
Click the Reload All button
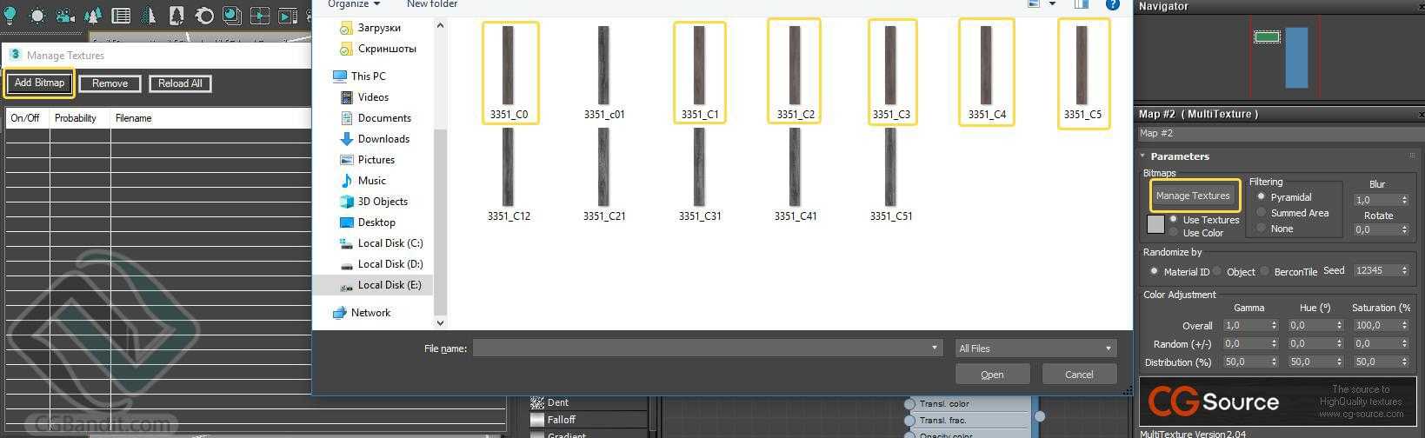click(180, 83)
